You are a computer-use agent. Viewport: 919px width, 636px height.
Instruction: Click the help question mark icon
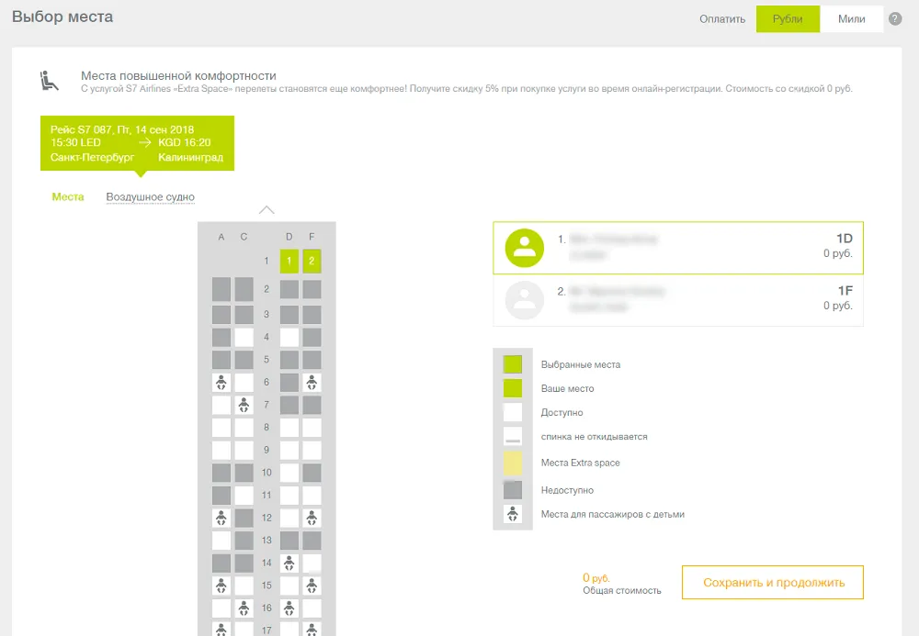[895, 19]
